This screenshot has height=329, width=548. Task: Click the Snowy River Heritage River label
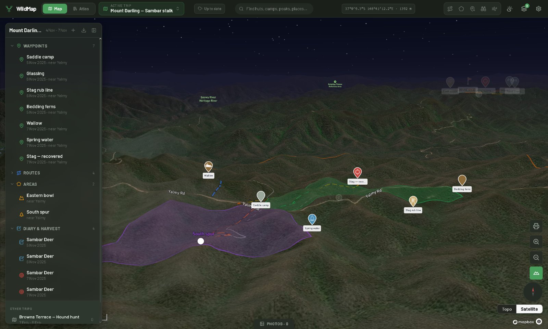click(x=208, y=99)
